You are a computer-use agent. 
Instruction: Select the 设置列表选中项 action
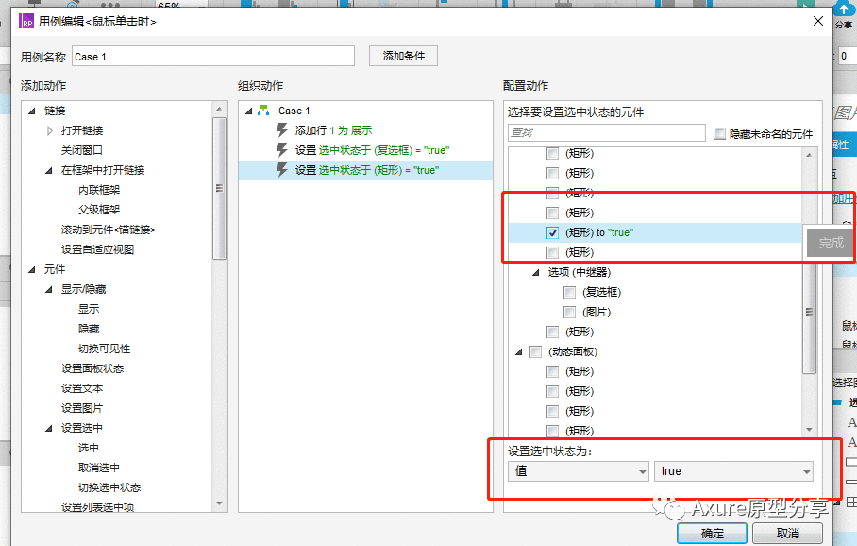pos(97,507)
